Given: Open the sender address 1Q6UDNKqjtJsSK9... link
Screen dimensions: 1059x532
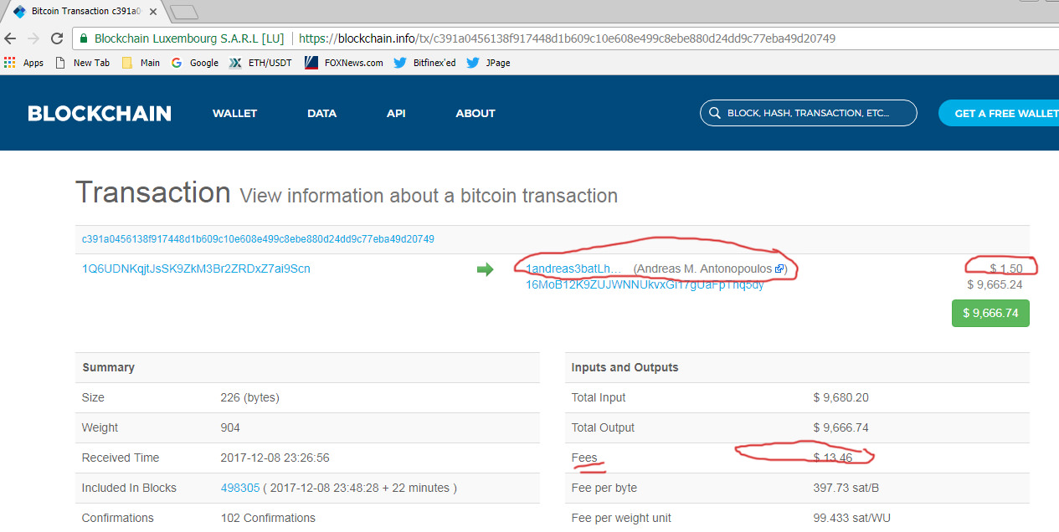Looking at the screenshot, I should pyautogui.click(x=196, y=269).
